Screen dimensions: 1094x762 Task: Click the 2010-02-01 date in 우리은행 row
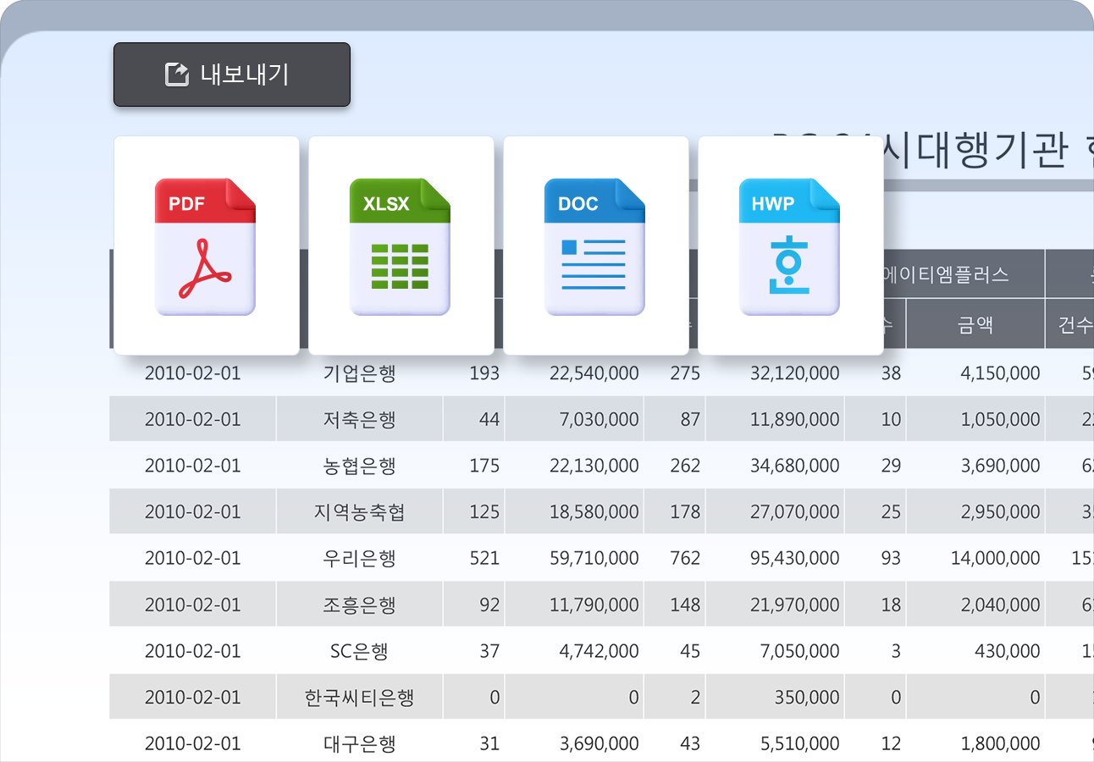point(193,559)
